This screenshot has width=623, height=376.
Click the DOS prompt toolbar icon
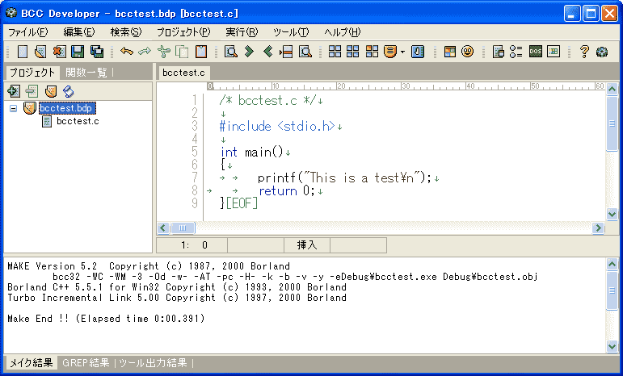pos(536,52)
